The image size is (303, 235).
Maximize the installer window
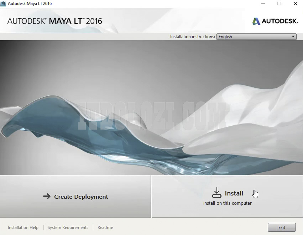[x=279, y=4]
